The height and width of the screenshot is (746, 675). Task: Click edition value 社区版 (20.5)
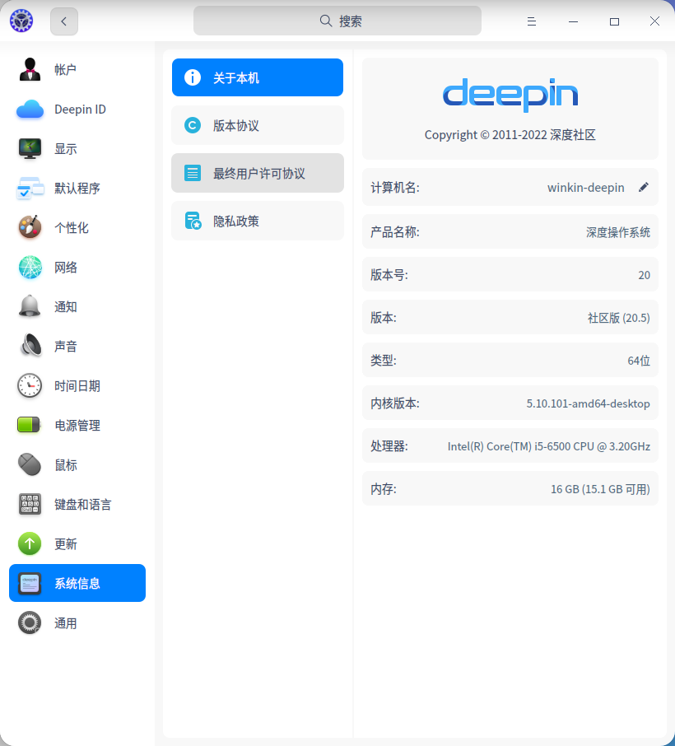click(x=619, y=318)
